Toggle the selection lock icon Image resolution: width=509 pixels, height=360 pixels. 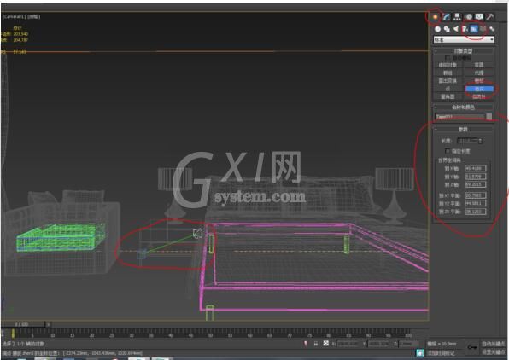[x=315, y=344]
